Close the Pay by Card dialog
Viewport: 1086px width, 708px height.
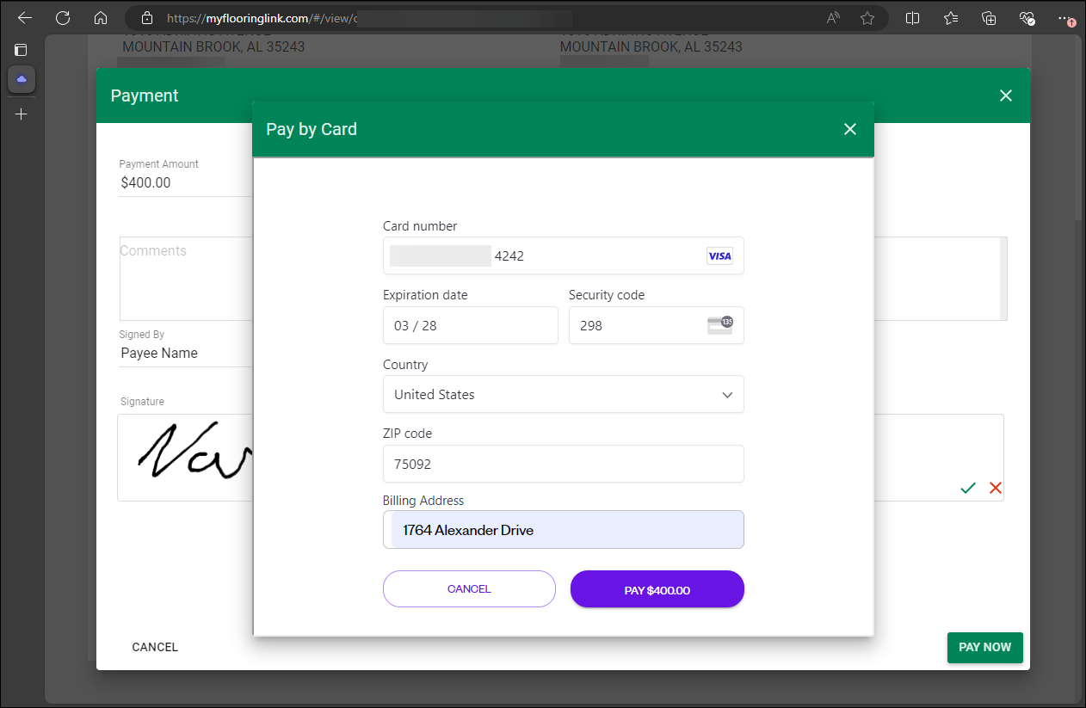pos(850,129)
